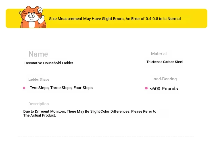Click the tiger mascot's grinning face
This screenshot has width=213, height=146.
click(32, 15)
